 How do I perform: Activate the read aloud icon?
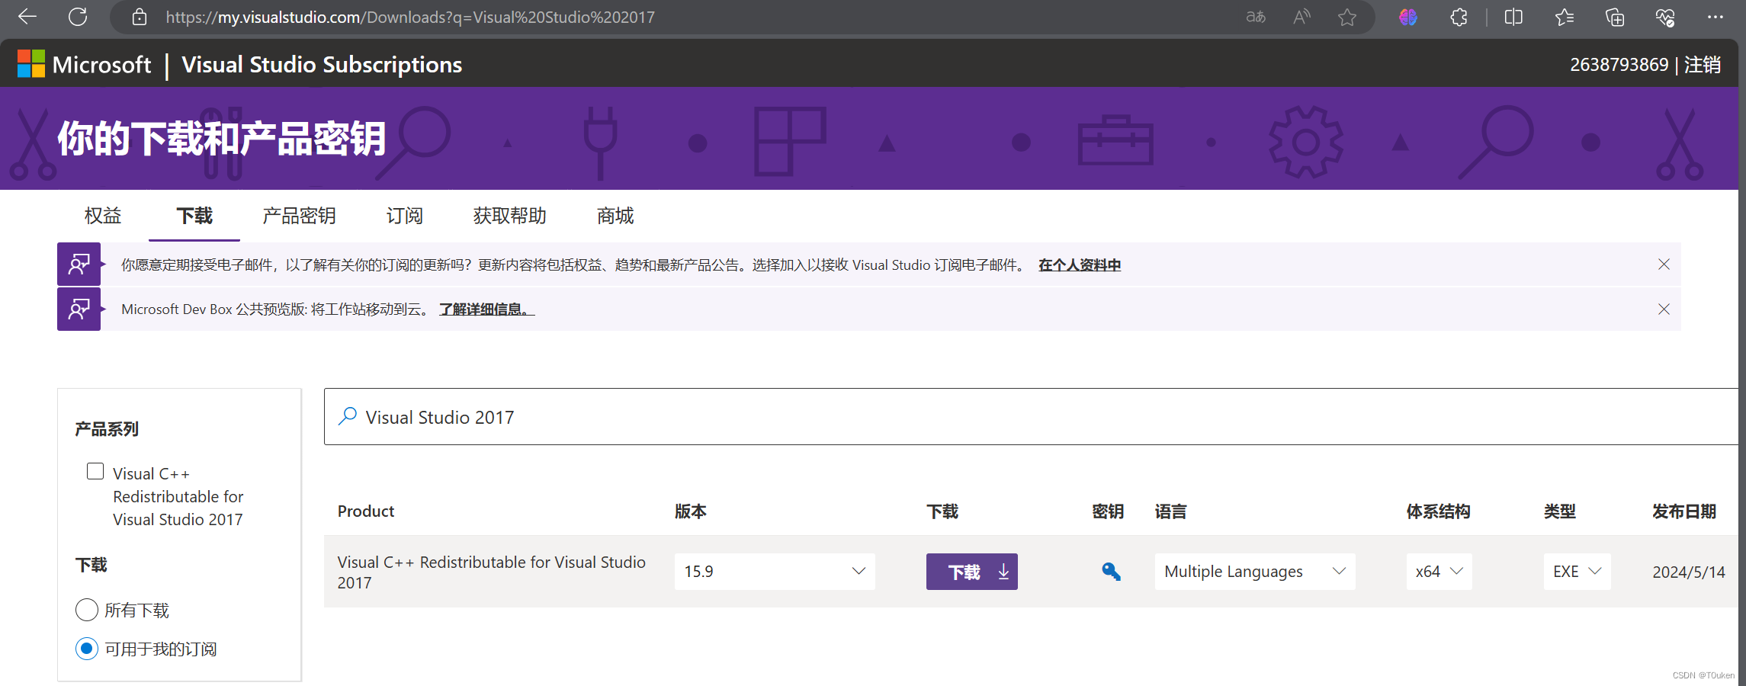tap(1301, 17)
